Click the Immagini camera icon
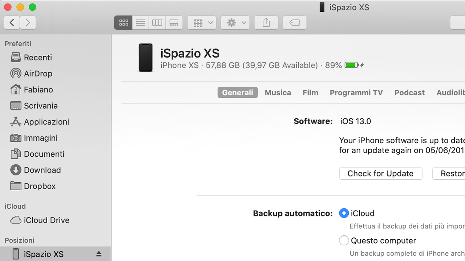Image resolution: width=465 pixels, height=261 pixels. (x=16, y=138)
